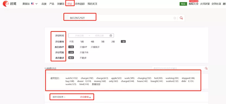
Task: Click the red bird logo icon
Action: [x=6, y=4]
